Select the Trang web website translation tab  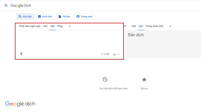(x=84, y=16)
